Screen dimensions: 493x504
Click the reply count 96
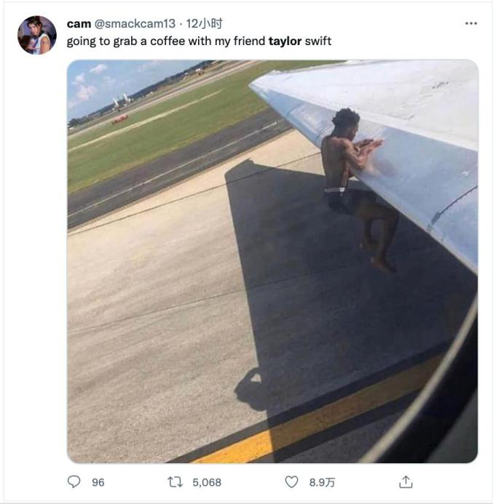[x=98, y=482]
